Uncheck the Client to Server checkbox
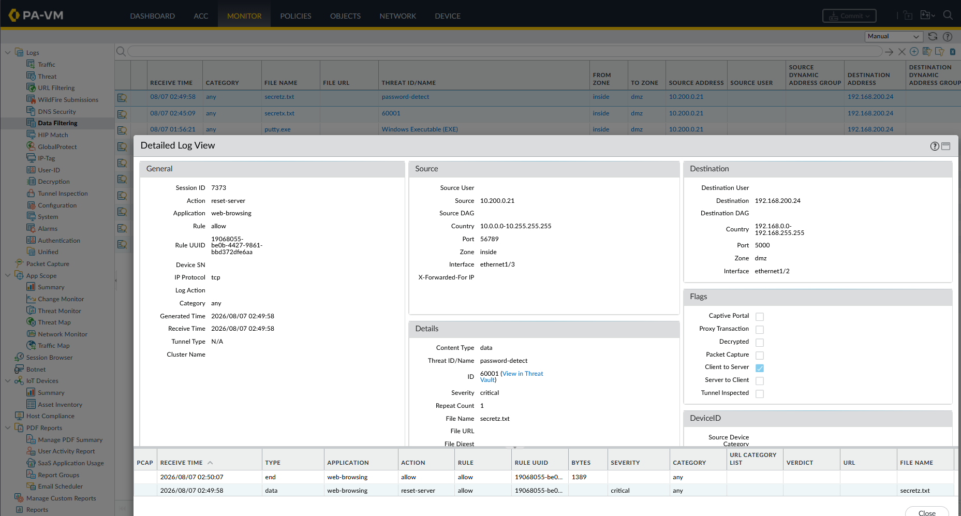This screenshot has height=516, width=961. (x=760, y=368)
